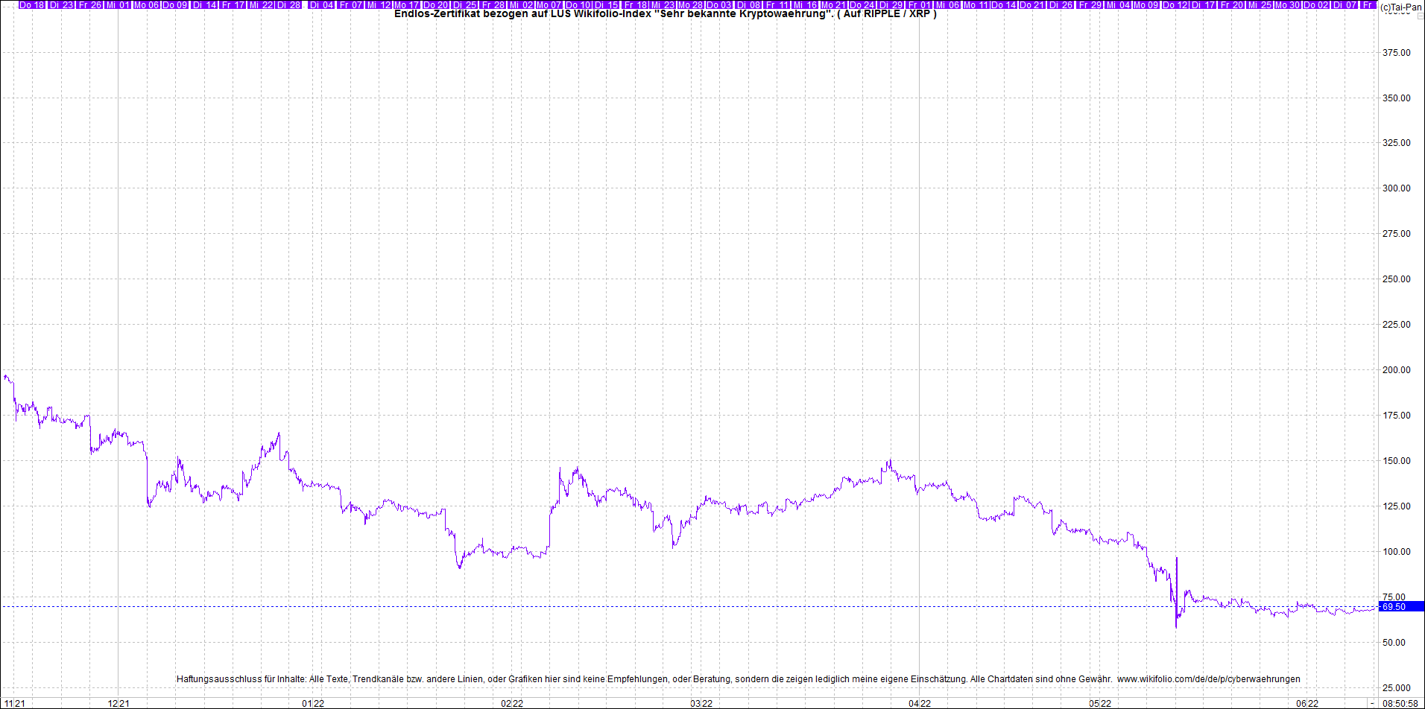Click the chart title about RIPPLE / XRP
The width and height of the screenshot is (1425, 709).
[x=666, y=13]
